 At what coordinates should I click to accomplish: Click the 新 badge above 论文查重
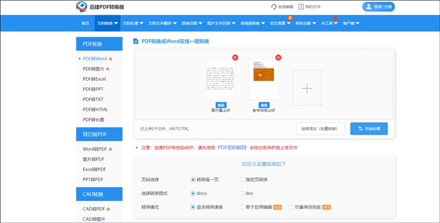click(x=290, y=18)
